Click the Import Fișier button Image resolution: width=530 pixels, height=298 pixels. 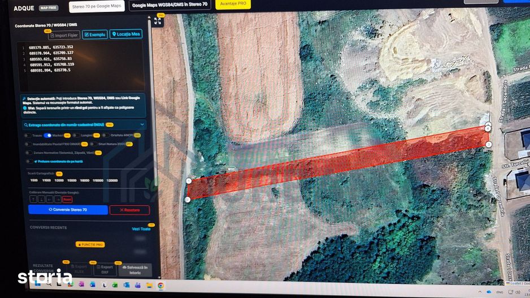pyautogui.click(x=64, y=35)
